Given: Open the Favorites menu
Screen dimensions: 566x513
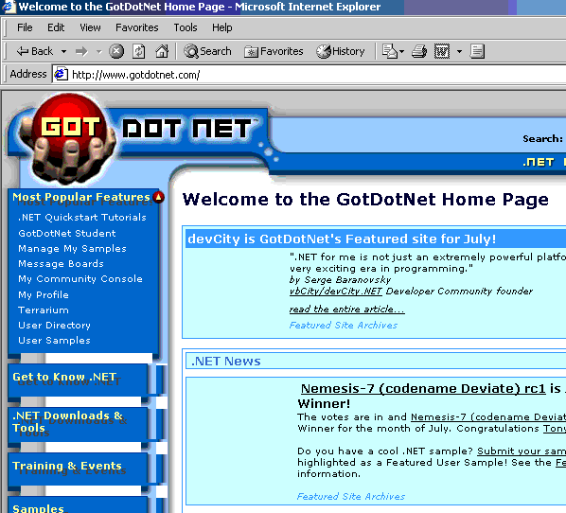Looking at the screenshot, I should tap(137, 27).
